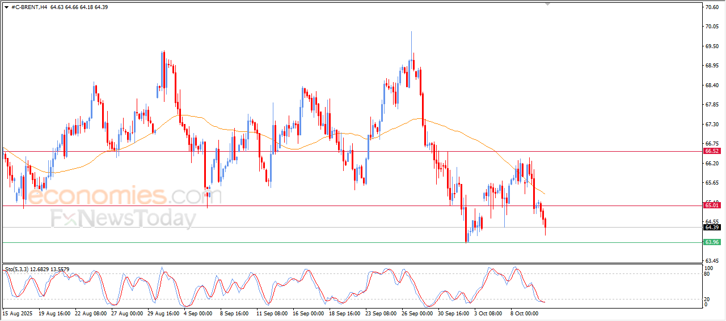This screenshot has height=321, width=726.
Task: Click the 68.40 value on price scale
Action: pyautogui.click(x=711, y=85)
